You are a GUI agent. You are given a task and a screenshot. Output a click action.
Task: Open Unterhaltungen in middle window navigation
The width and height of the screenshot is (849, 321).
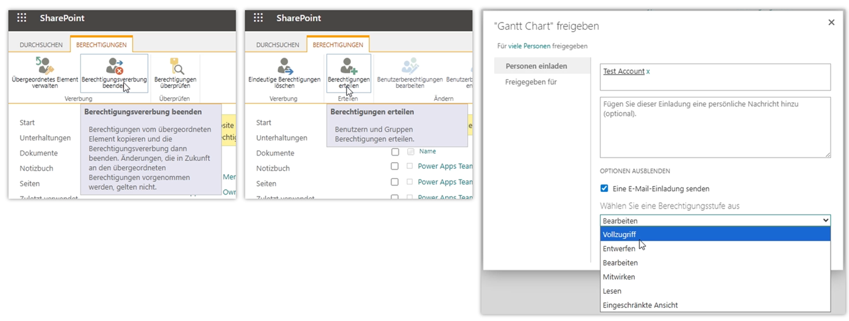coord(282,138)
